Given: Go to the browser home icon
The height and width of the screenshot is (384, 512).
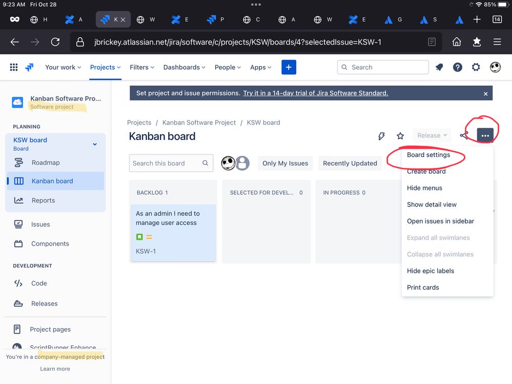Looking at the screenshot, I should pyautogui.click(x=457, y=42).
